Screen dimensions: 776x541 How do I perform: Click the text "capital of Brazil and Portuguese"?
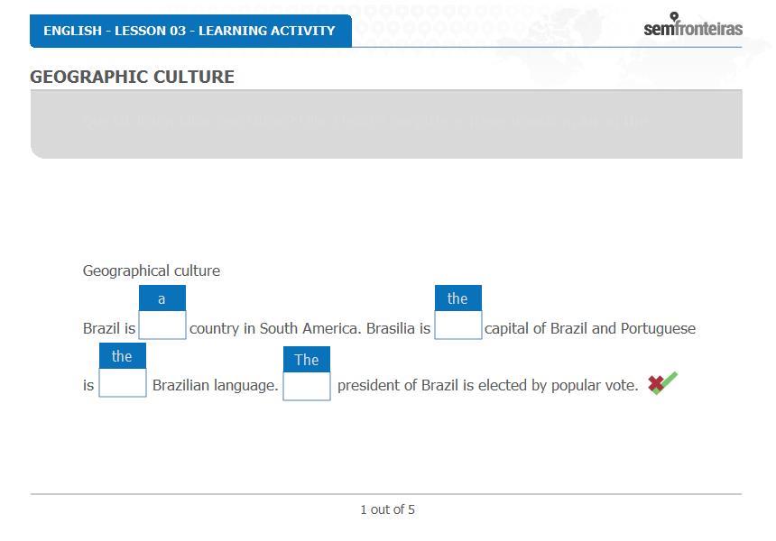pos(590,328)
